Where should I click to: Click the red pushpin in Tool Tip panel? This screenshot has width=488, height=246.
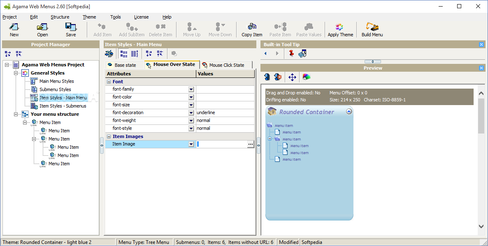click(291, 54)
